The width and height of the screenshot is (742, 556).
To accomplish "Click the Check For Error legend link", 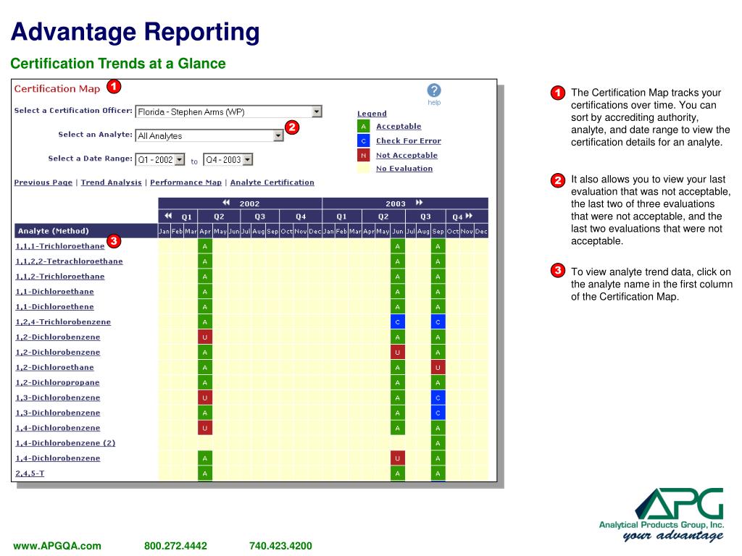I will (x=409, y=141).
